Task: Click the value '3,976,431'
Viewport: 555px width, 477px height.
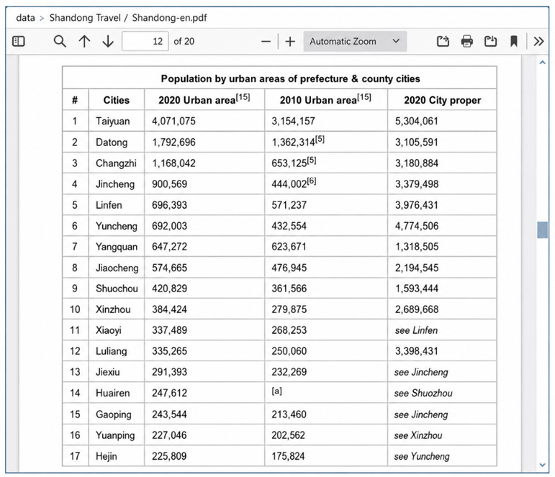Action: coord(417,205)
